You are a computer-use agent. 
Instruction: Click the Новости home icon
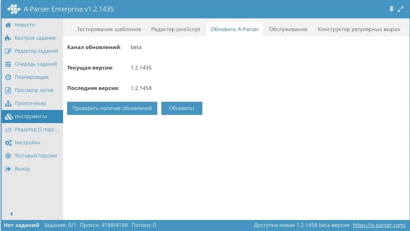(8, 25)
